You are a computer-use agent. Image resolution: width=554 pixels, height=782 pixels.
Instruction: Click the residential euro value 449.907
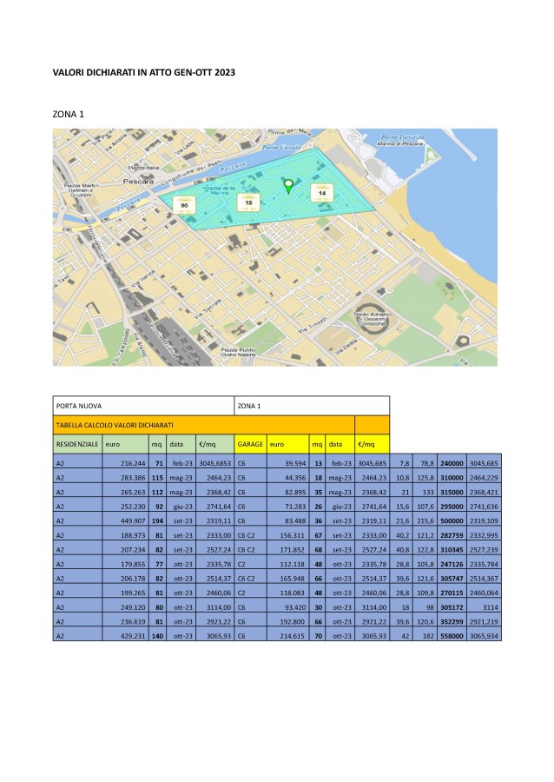[x=133, y=520]
